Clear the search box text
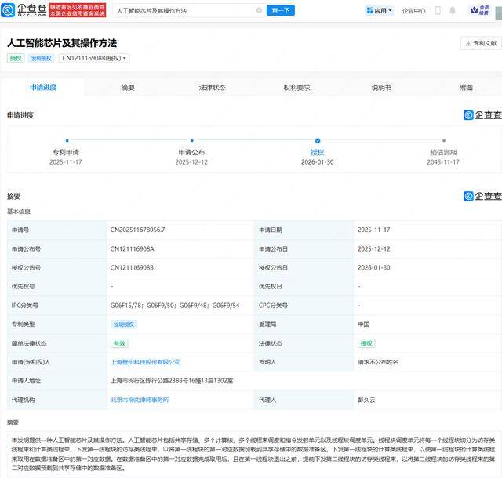The height and width of the screenshot is (478, 502). click(259, 11)
